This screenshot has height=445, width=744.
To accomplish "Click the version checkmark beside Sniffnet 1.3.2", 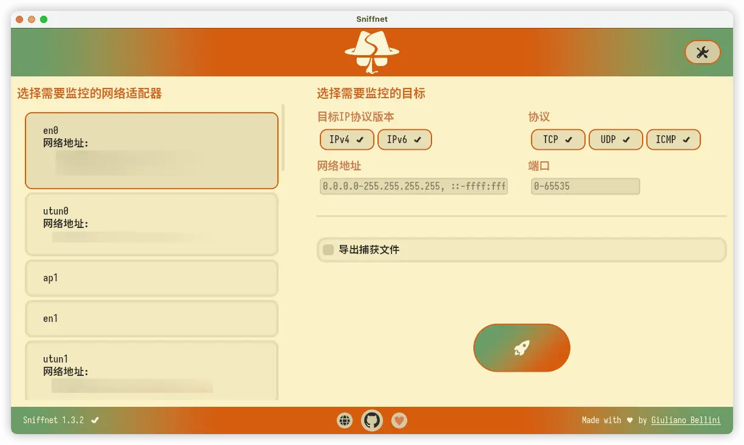I will click(95, 420).
